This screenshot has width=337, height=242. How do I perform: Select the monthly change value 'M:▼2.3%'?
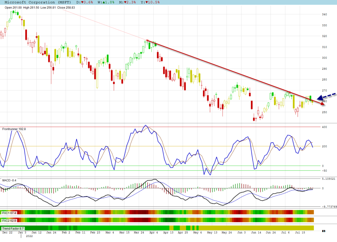(x=127, y=2)
